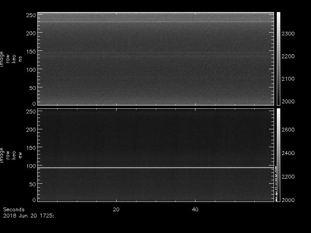Click the 100 tick label on ns keogram axis

tap(31, 70)
